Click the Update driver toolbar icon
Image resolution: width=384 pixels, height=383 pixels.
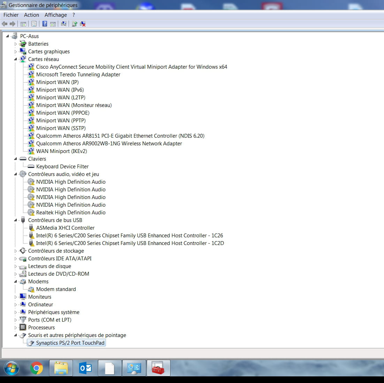point(75,24)
